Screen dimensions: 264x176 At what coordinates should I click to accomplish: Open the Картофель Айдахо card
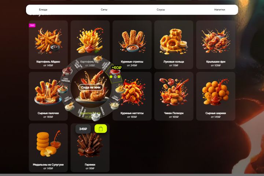click(x=48, y=45)
